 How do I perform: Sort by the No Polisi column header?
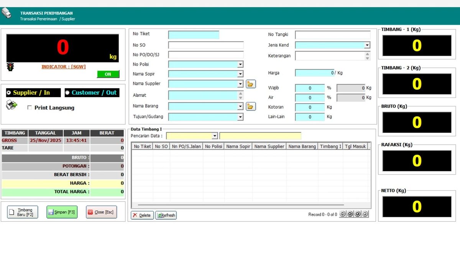point(214,146)
